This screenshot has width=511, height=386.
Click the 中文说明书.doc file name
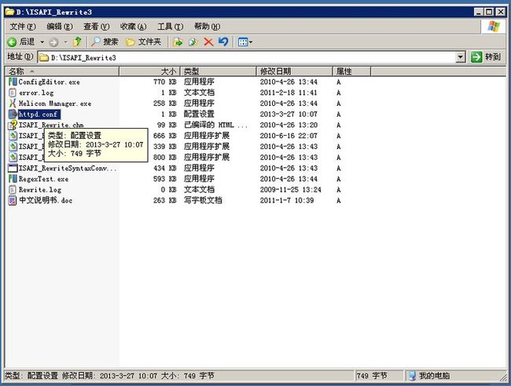[x=46, y=200]
